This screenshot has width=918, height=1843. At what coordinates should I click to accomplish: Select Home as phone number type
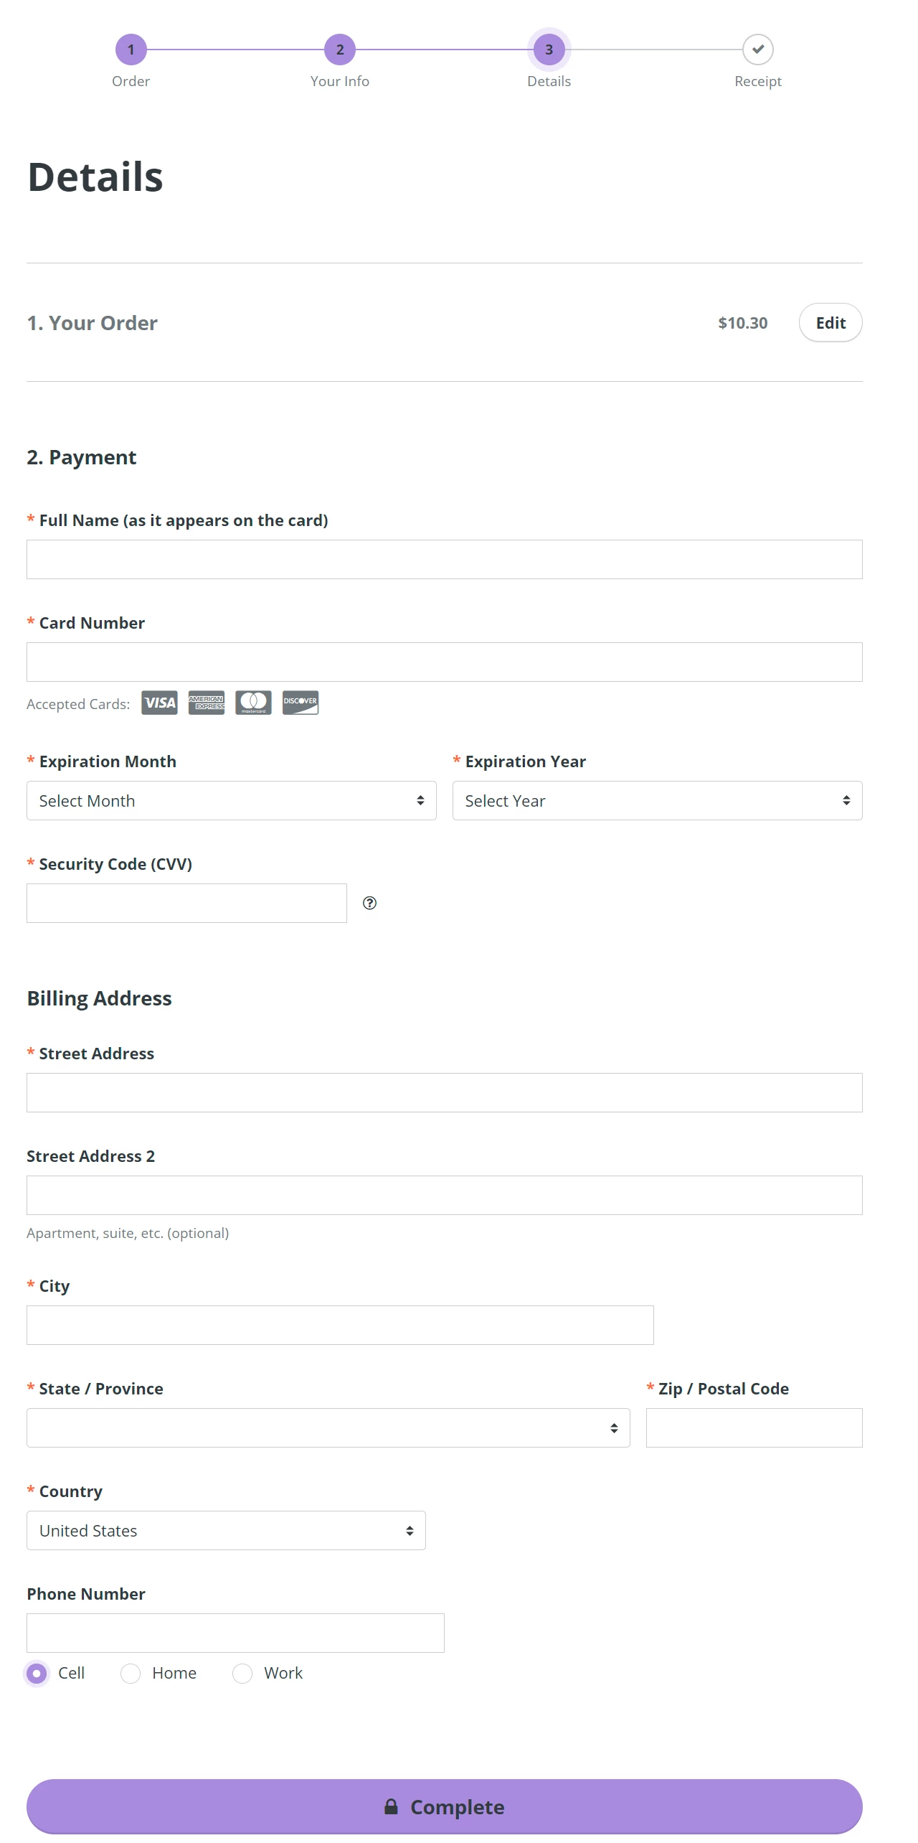(131, 1673)
